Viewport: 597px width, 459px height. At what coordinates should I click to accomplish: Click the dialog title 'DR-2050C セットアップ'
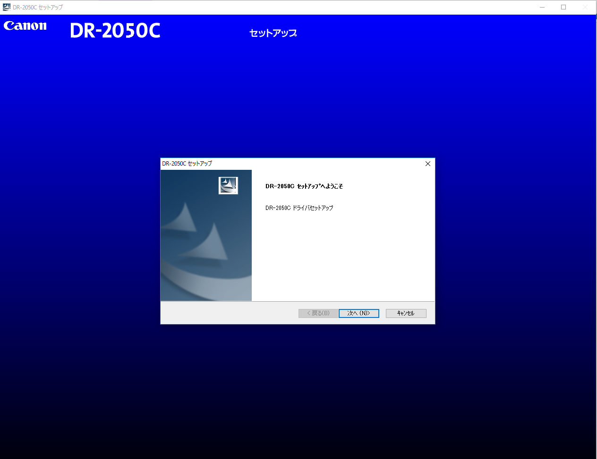coord(187,164)
